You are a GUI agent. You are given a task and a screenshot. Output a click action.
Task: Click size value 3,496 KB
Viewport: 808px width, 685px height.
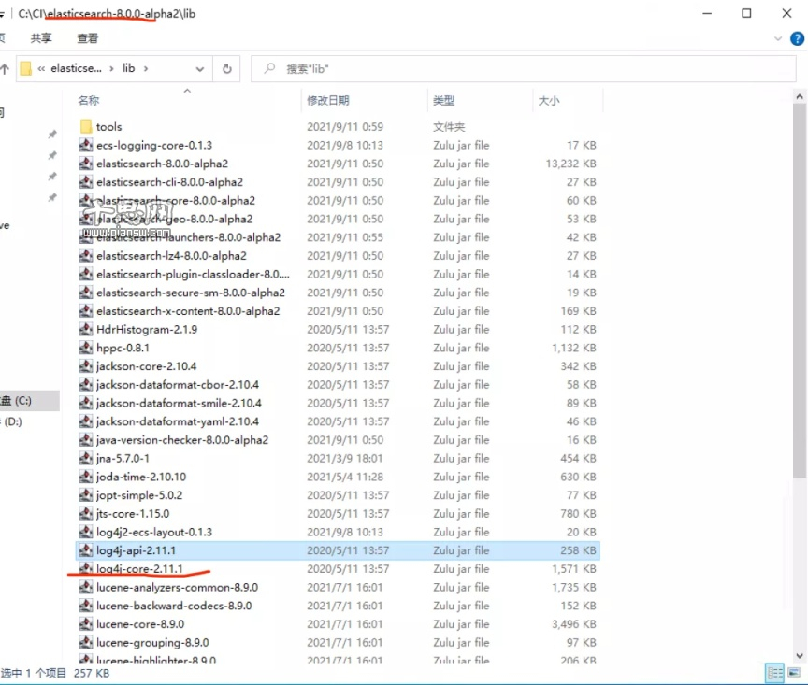(573, 624)
